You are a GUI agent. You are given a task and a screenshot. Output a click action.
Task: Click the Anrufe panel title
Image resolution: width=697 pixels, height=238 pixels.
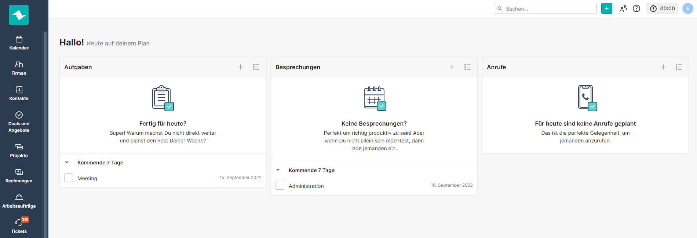click(496, 67)
